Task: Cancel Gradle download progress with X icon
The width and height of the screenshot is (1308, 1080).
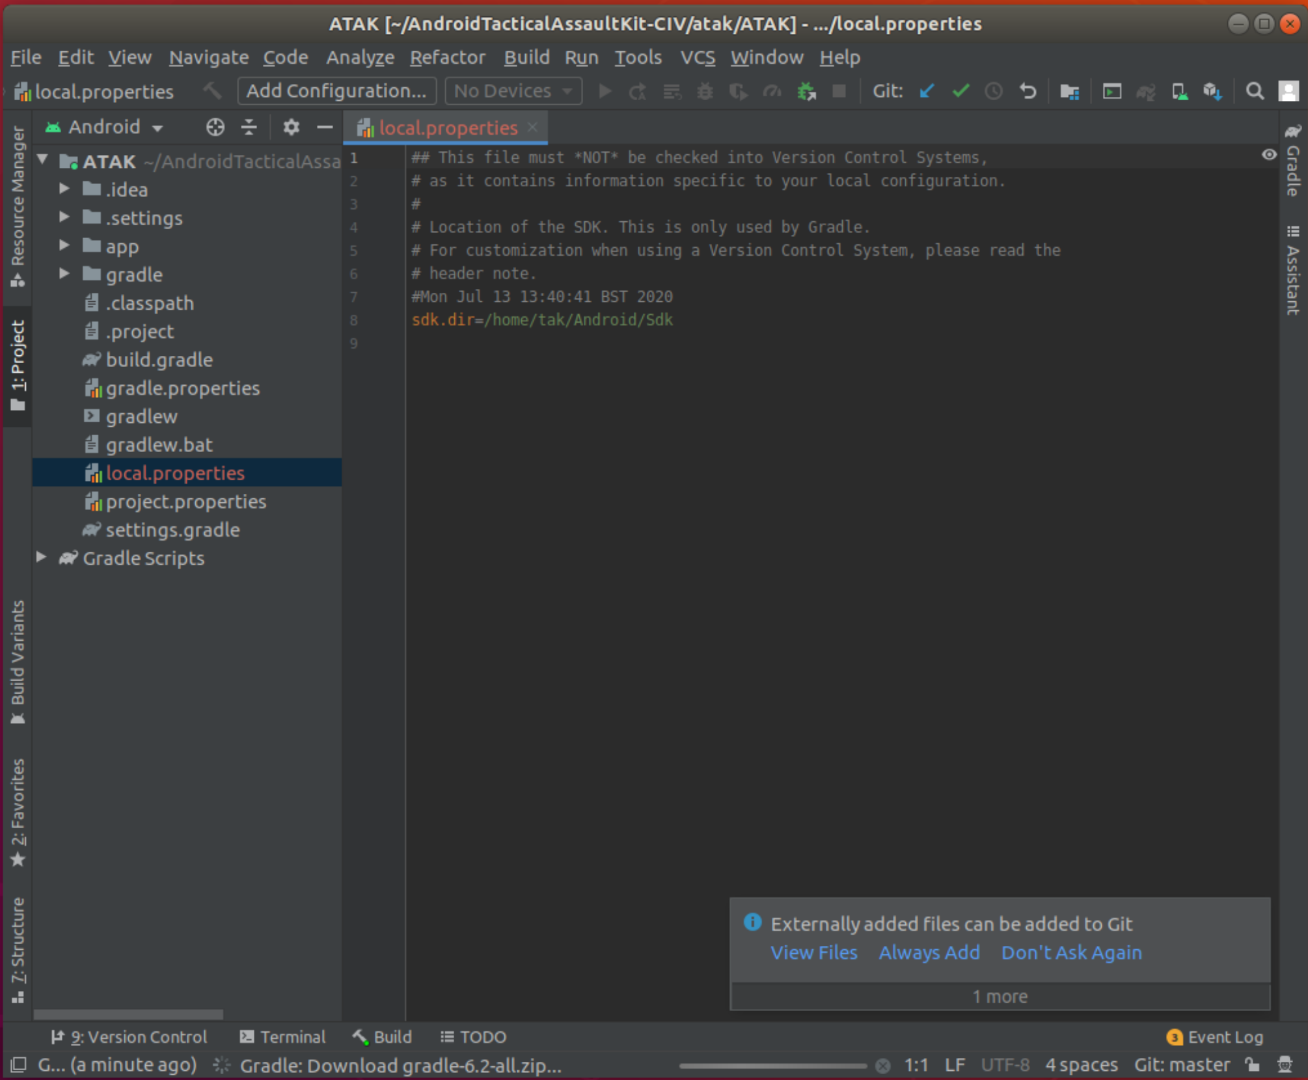Action: 883,1066
